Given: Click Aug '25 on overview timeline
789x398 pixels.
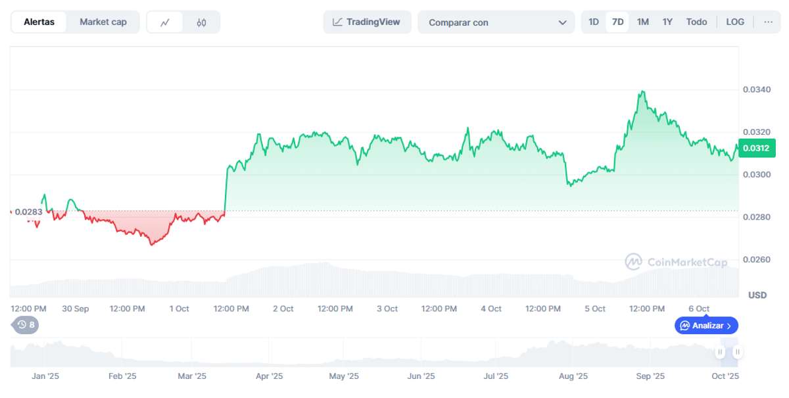Looking at the screenshot, I should [573, 376].
